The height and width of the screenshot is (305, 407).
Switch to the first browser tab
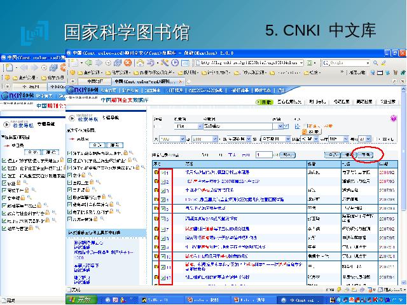tap(95, 81)
